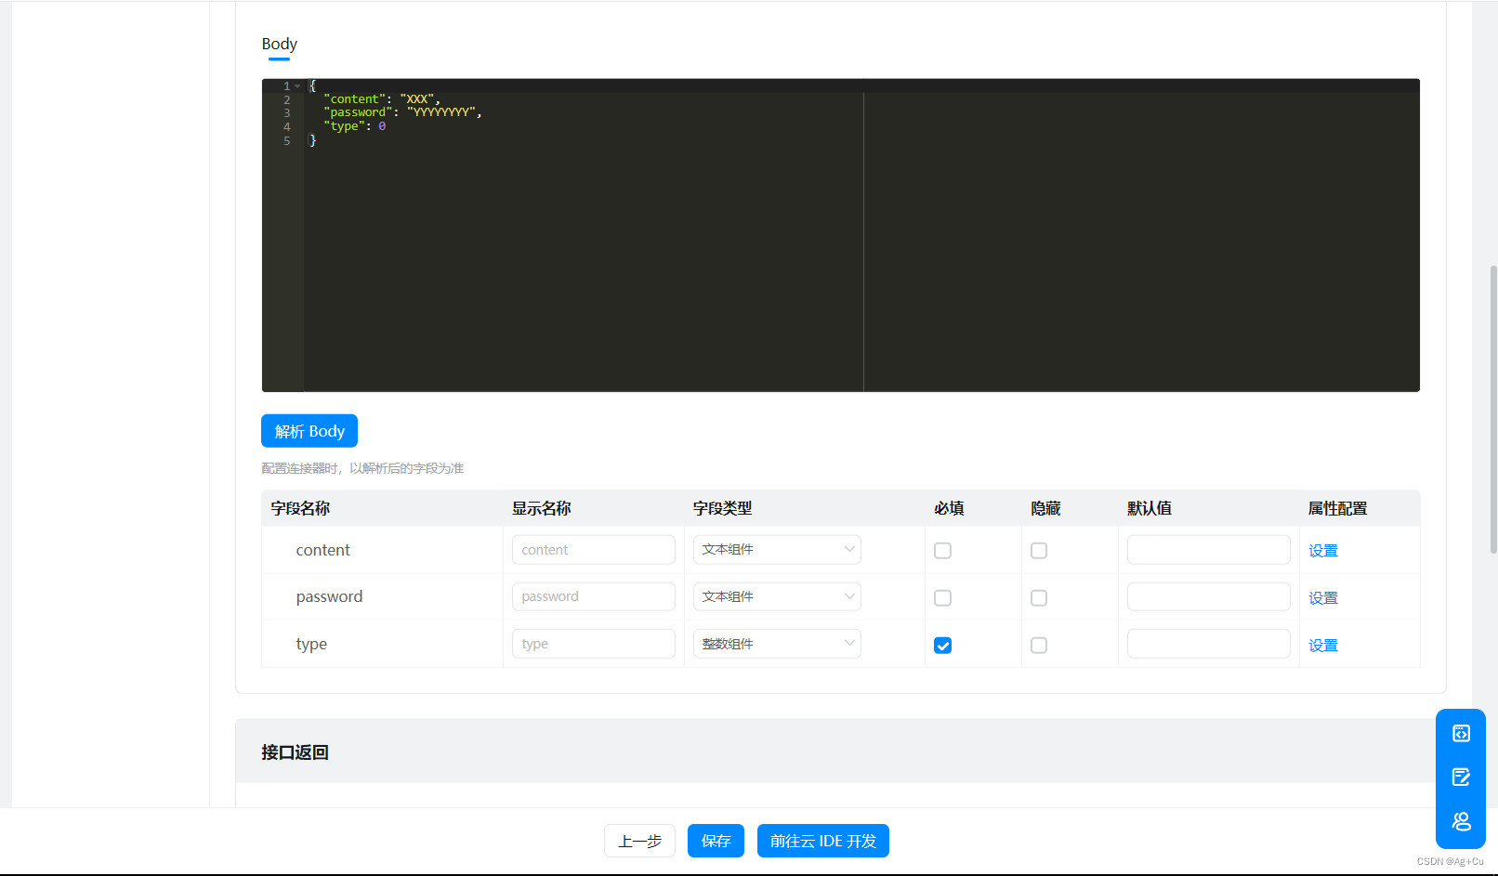
Task: Open 设置 link for type row
Action: pyautogui.click(x=1323, y=645)
